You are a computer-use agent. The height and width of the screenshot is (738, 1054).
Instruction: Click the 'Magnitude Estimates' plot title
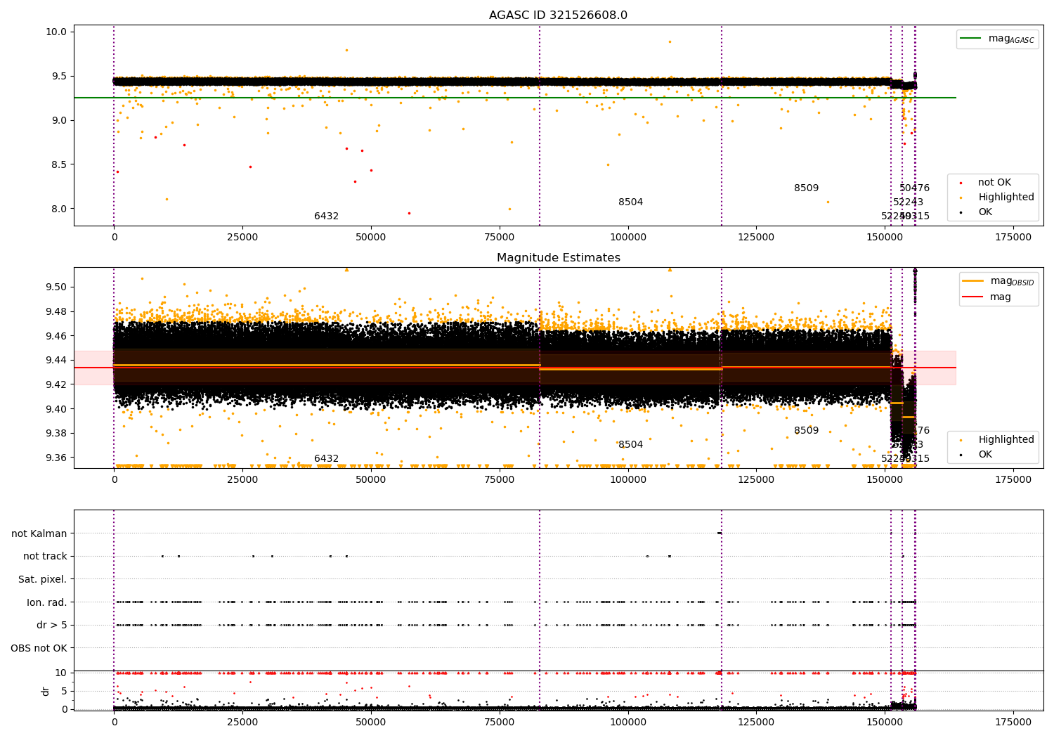[x=558, y=258]
